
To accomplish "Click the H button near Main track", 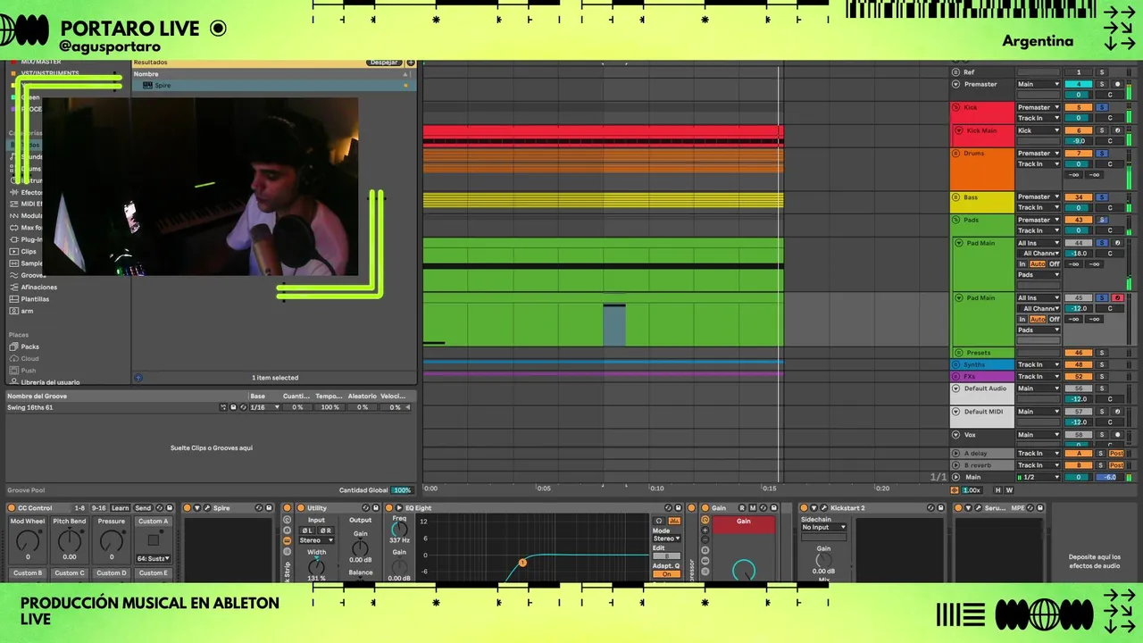I will click(998, 490).
